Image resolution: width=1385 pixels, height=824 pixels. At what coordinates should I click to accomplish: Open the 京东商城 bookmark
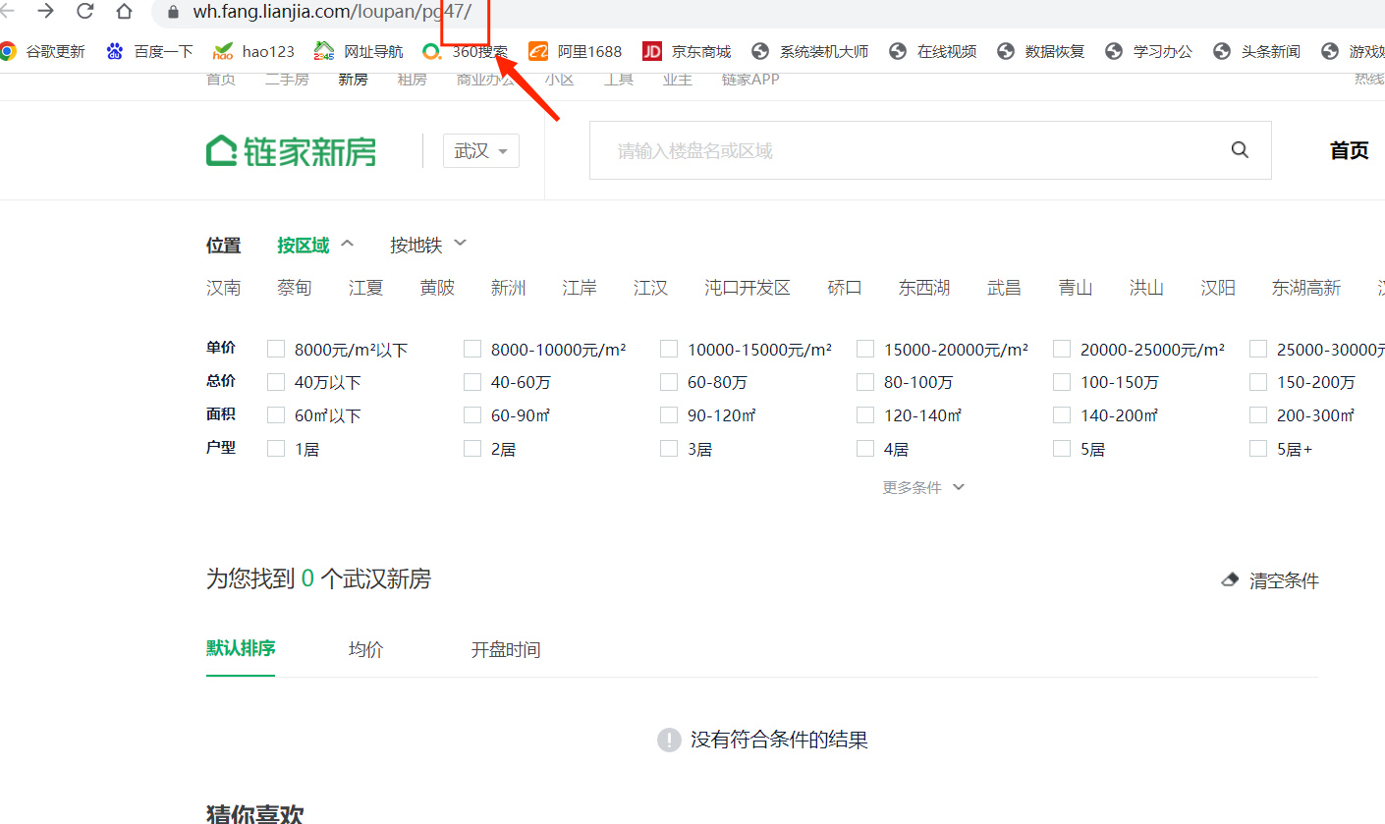[x=687, y=51]
